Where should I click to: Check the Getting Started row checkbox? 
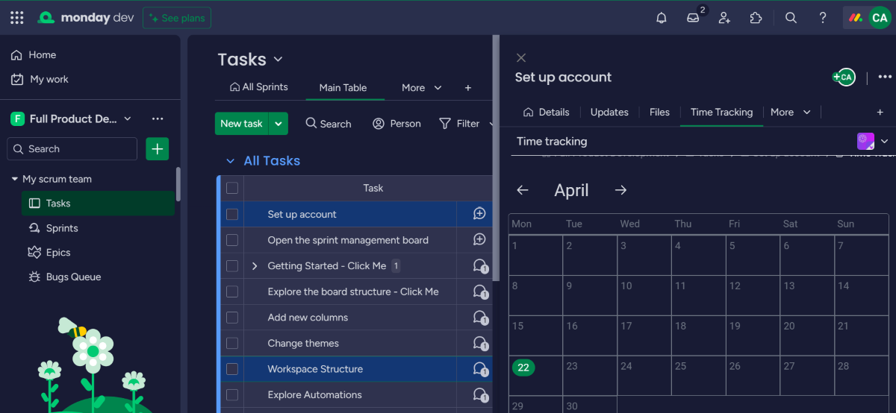point(232,265)
